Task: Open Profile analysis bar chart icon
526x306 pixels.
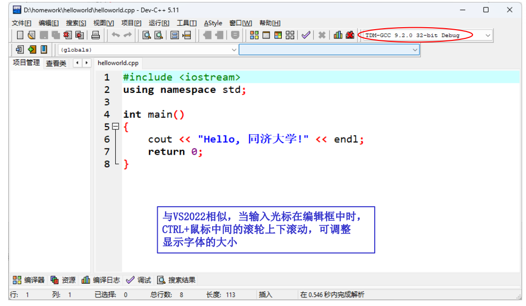Action: click(x=338, y=35)
